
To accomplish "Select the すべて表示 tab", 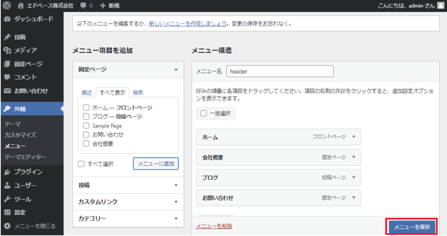I will tap(112, 93).
